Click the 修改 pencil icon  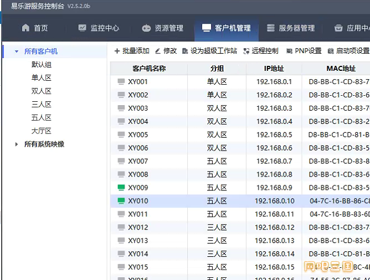[x=158, y=51]
